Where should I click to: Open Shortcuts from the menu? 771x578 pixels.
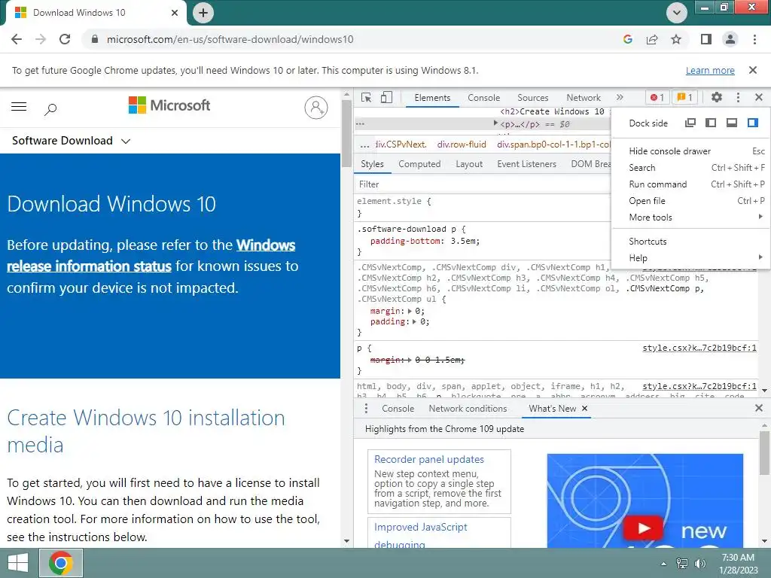pos(691,242)
